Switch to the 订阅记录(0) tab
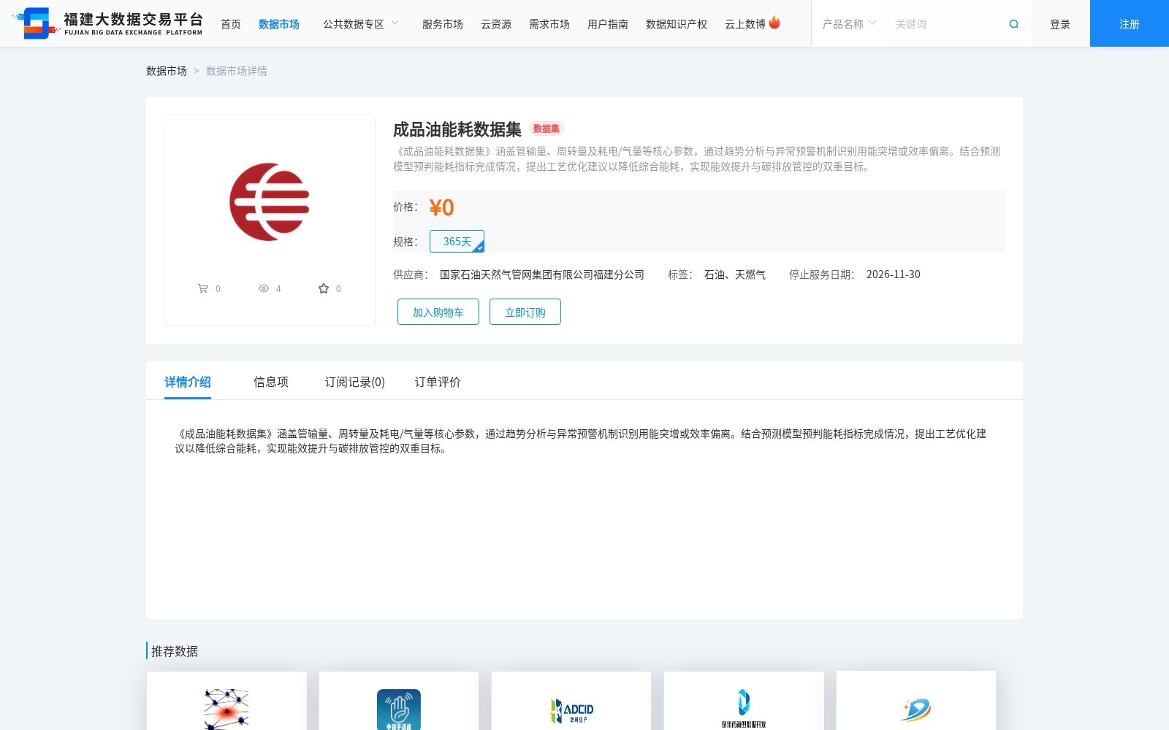 tap(355, 382)
